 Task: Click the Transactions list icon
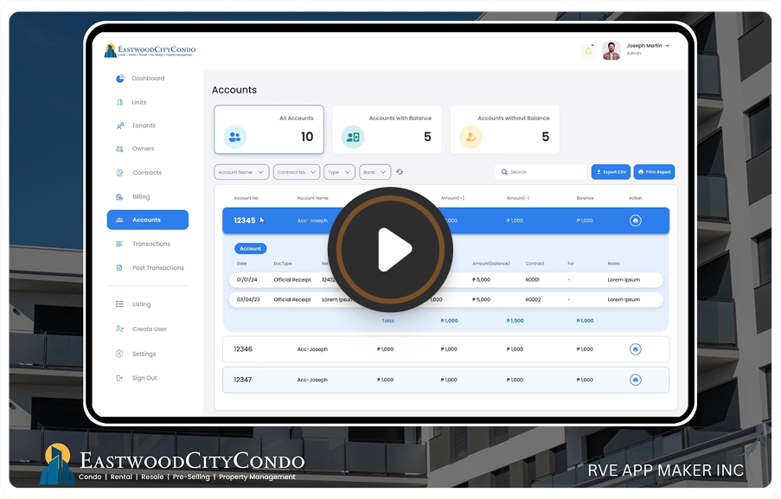119,244
